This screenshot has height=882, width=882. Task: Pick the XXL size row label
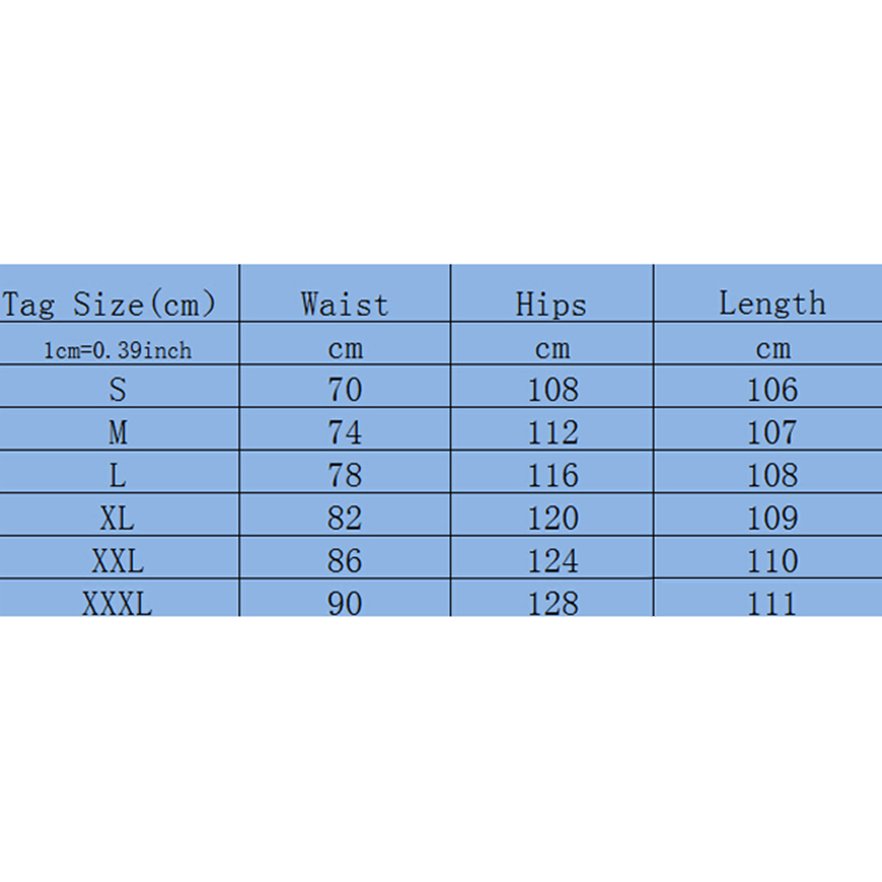(x=118, y=561)
